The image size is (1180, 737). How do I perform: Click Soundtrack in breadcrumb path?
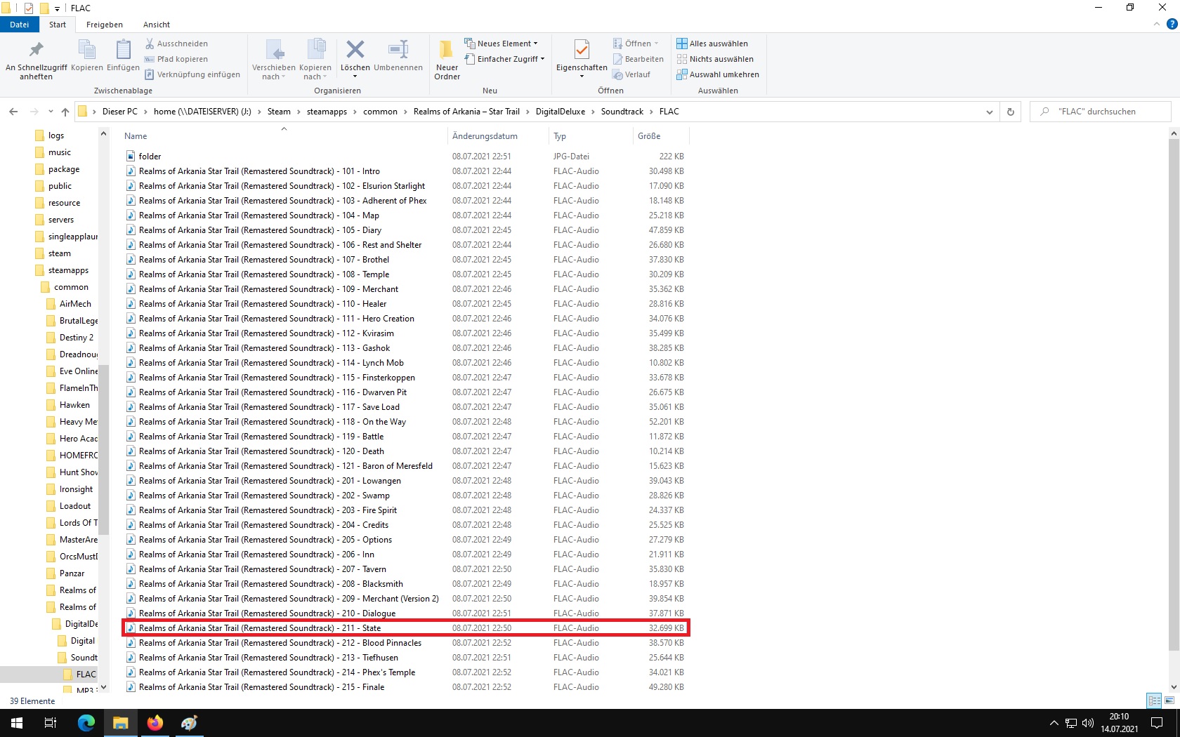[622, 112]
